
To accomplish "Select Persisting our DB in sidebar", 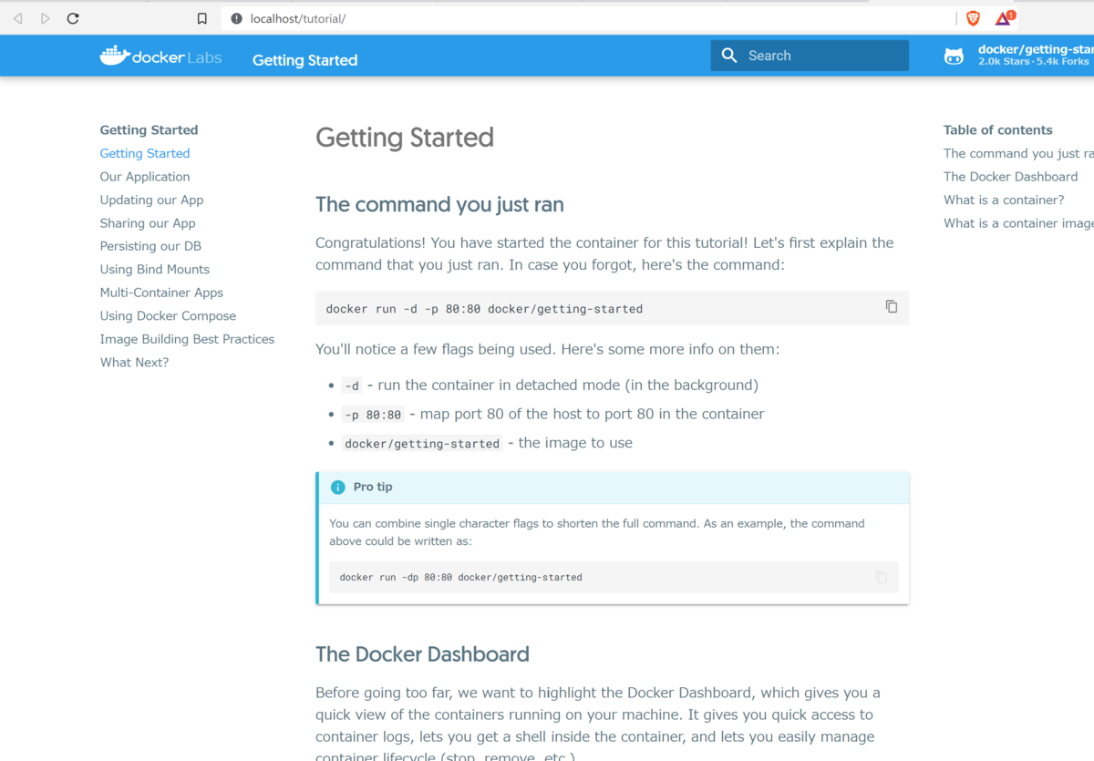I will 150,246.
